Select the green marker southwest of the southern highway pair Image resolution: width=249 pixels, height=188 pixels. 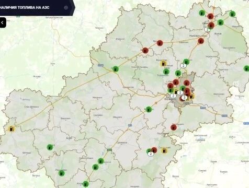[62, 173]
